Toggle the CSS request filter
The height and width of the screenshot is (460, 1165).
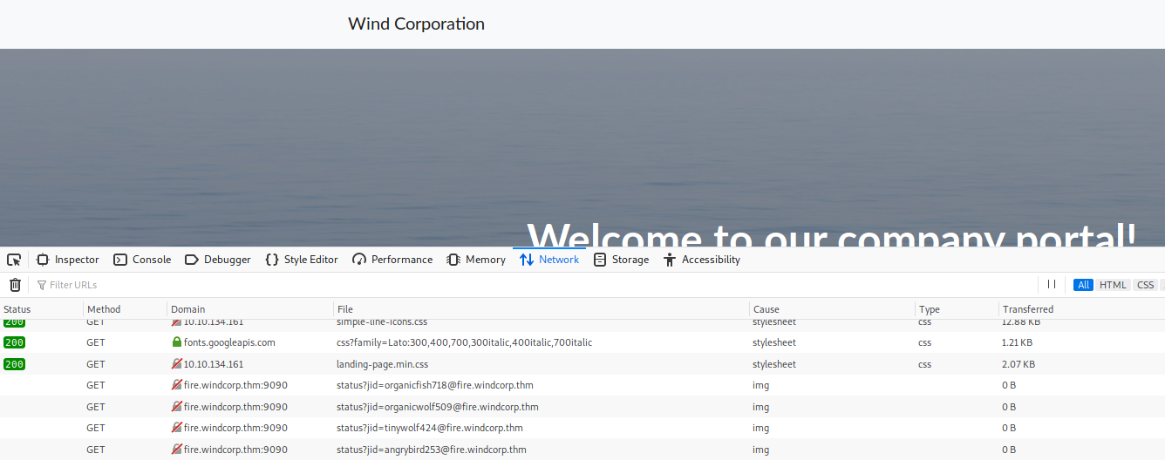1145,285
